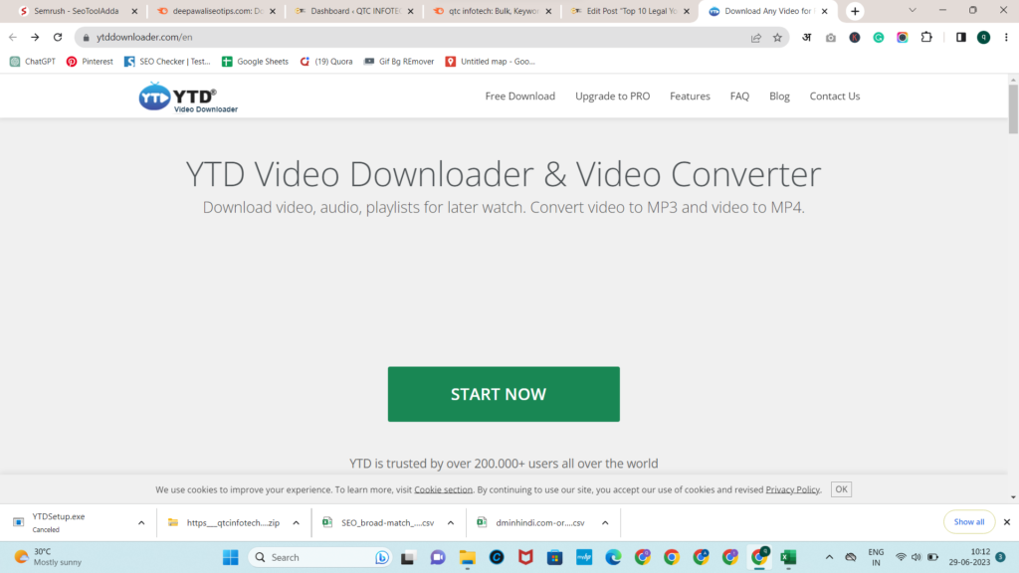Accept cookies with the OK button
This screenshot has width=1019, height=573.
point(841,489)
